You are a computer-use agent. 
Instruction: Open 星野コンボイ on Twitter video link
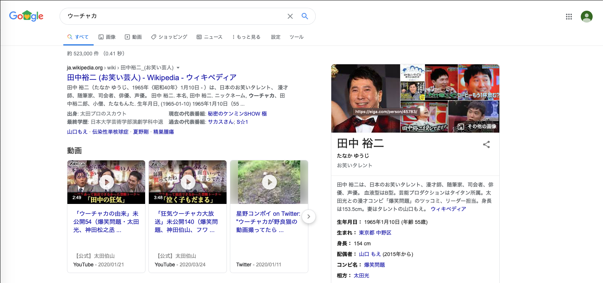point(268,222)
